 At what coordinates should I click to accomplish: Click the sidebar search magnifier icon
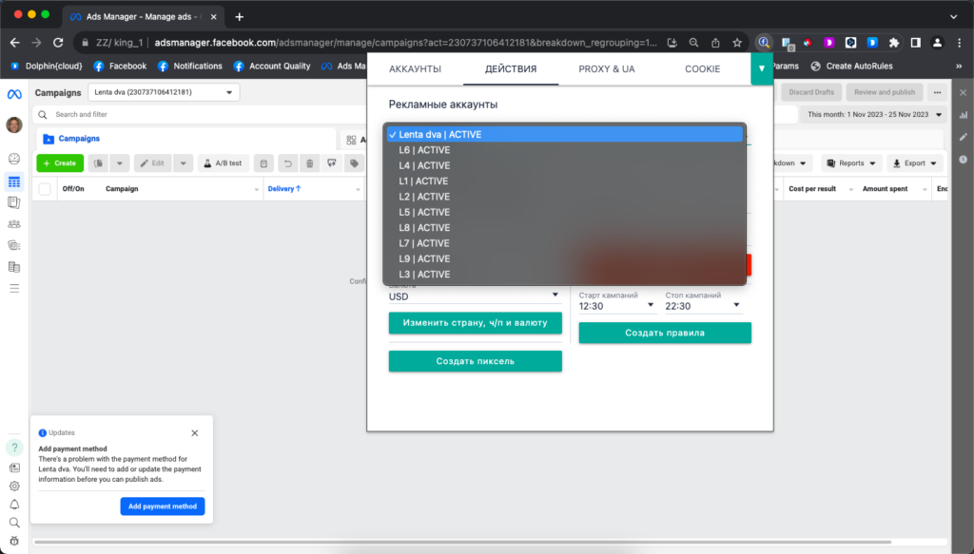[14, 523]
